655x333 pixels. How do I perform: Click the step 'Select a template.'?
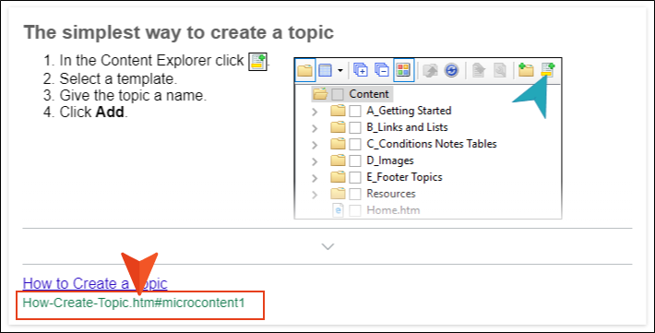118,78
